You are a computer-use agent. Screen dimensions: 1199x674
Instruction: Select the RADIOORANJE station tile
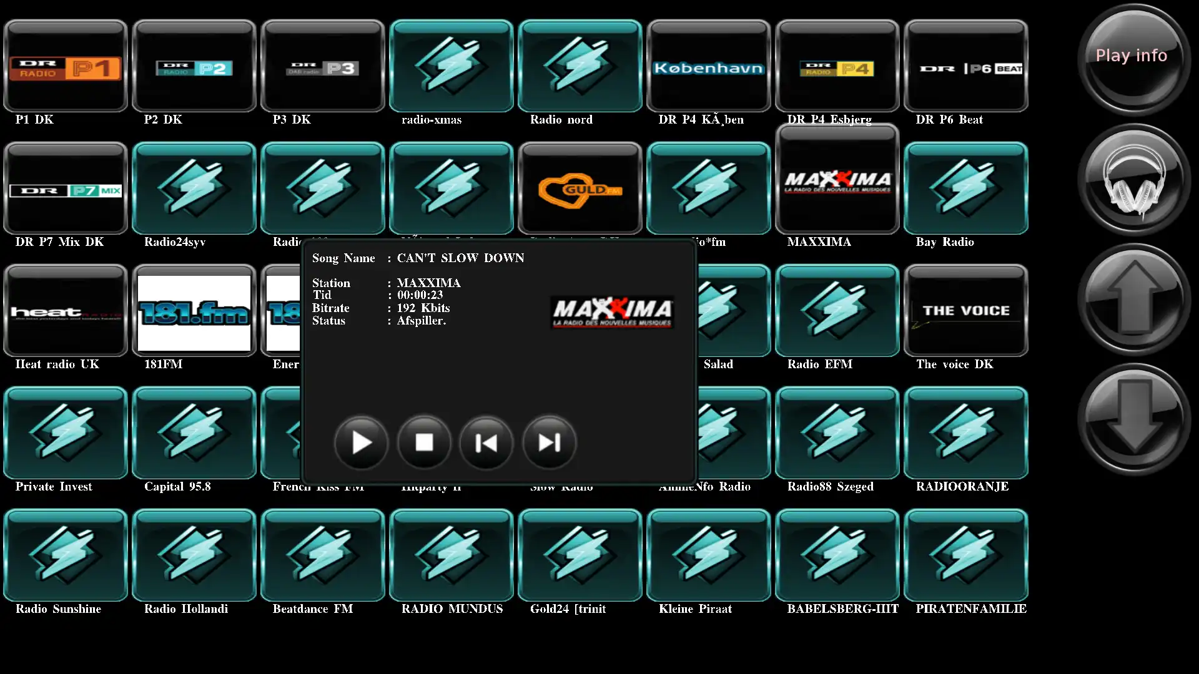pos(966,433)
